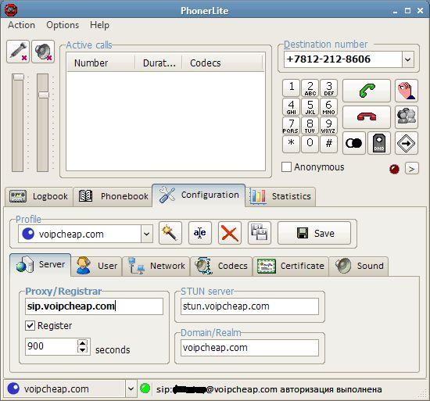The image size is (430, 401).
Task: Click the red record indicator dot
Action: pos(394,169)
